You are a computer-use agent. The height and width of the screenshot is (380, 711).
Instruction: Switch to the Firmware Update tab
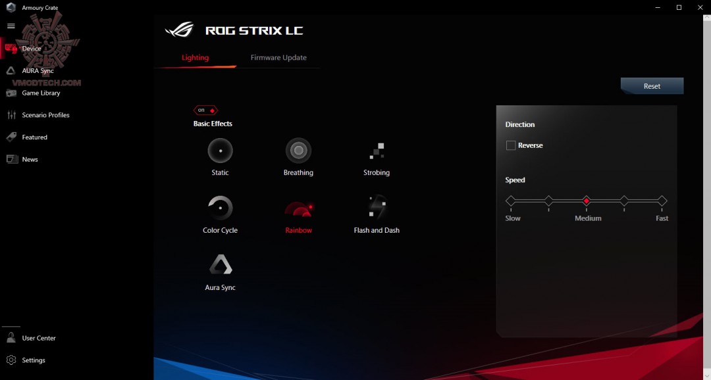278,57
